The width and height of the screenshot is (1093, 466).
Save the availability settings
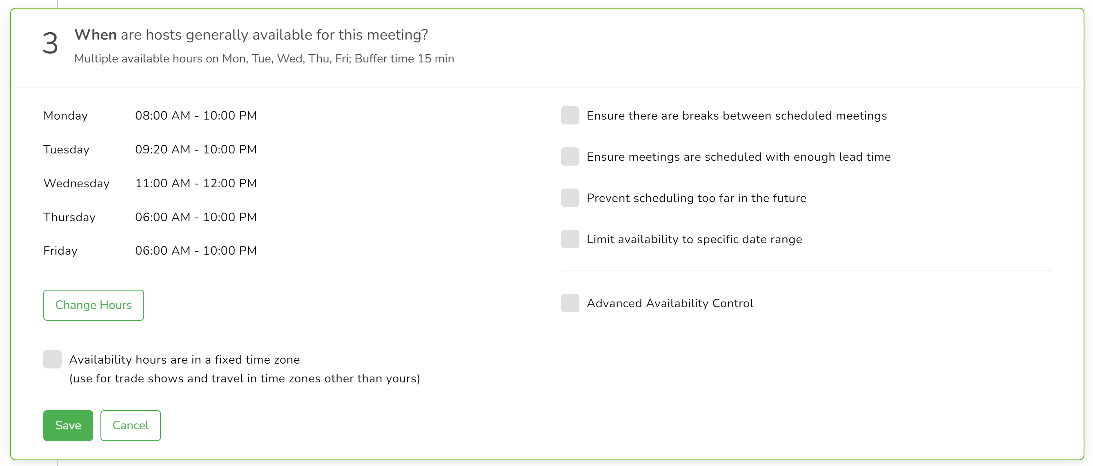(x=68, y=425)
